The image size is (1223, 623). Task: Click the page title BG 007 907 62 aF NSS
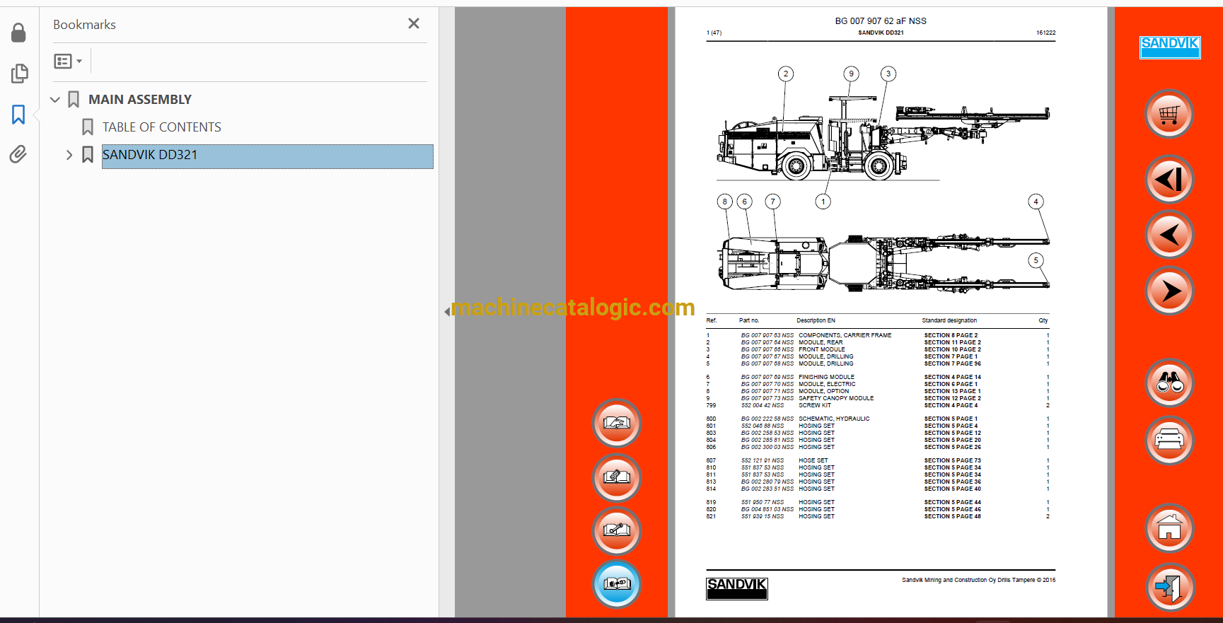point(881,21)
